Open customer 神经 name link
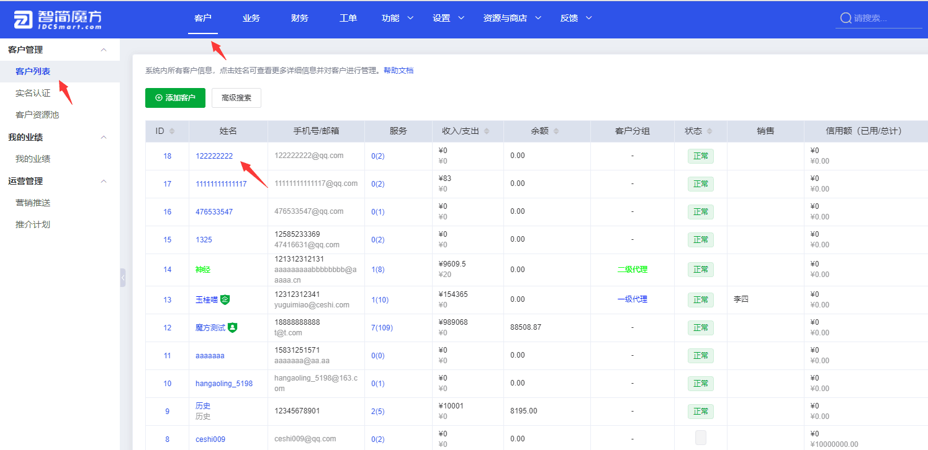The width and height of the screenshot is (928, 450). 204,270
